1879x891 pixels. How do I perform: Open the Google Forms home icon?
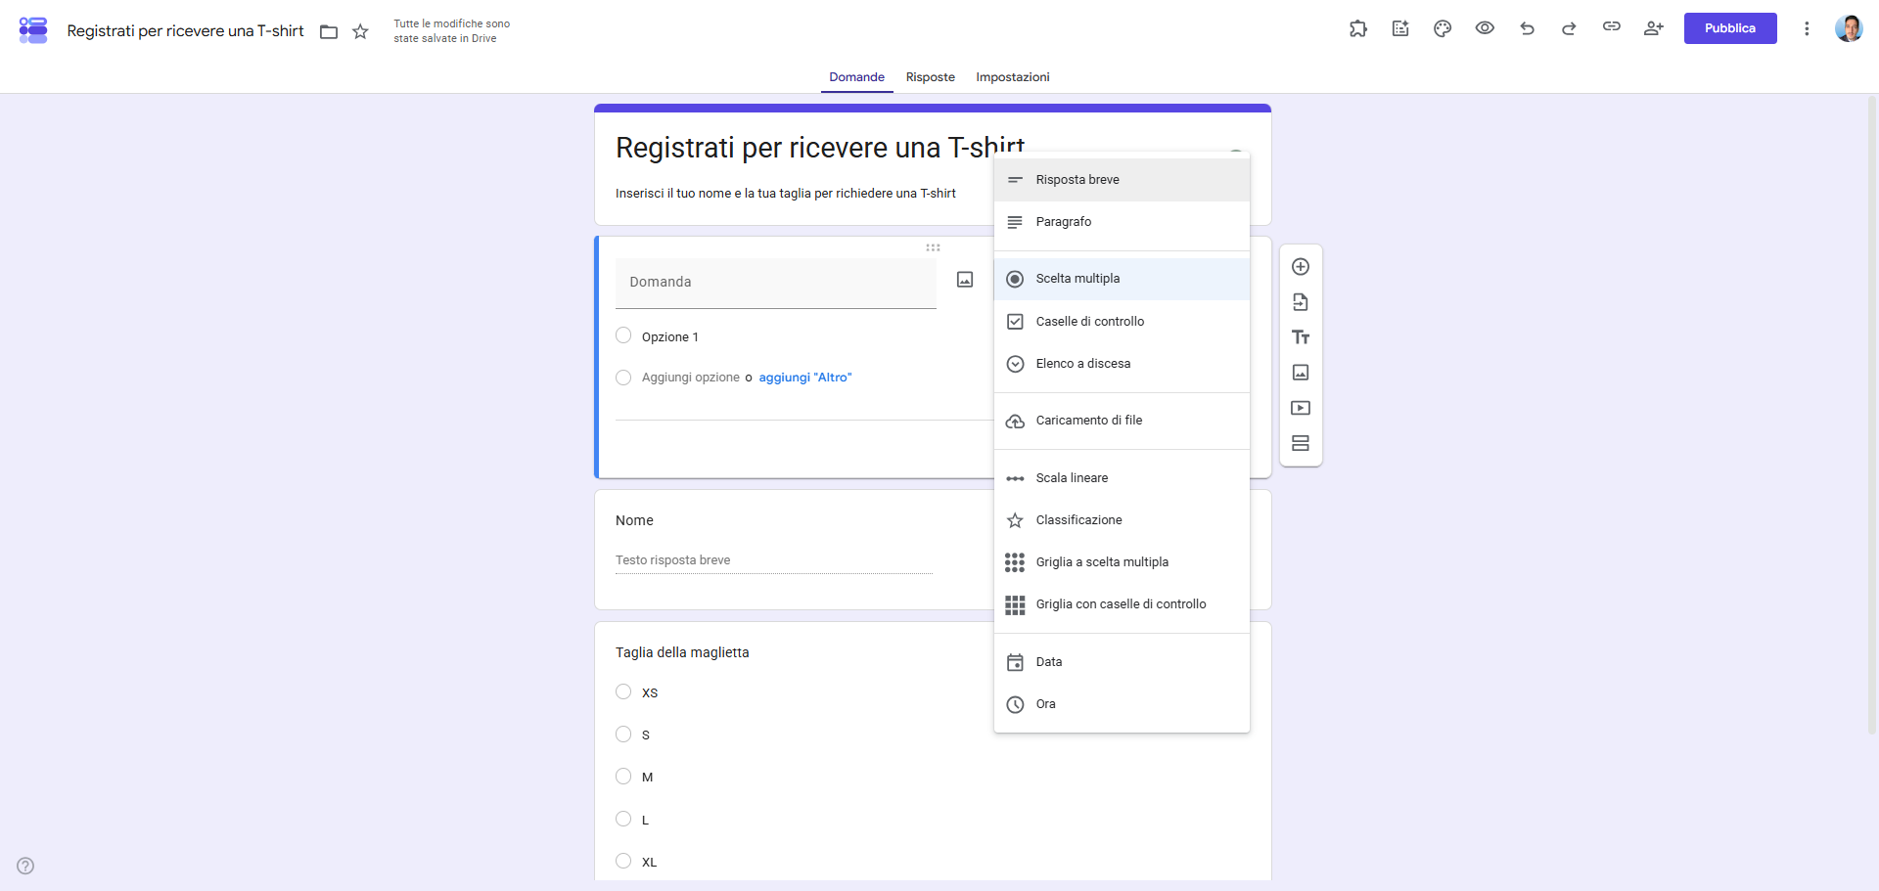tap(33, 30)
